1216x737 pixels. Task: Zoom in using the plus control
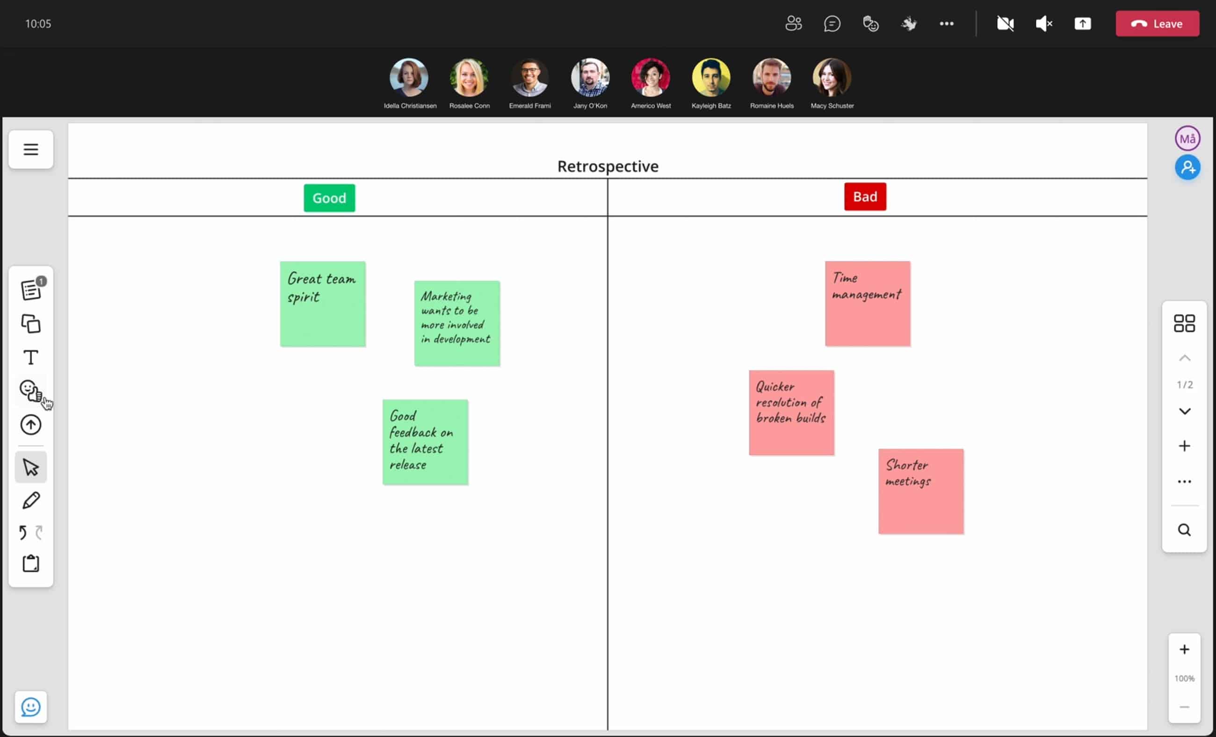(x=1184, y=649)
